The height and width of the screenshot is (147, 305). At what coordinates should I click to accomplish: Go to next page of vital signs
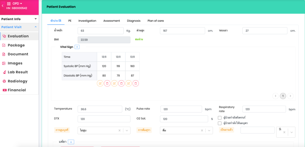coord(290,96)
